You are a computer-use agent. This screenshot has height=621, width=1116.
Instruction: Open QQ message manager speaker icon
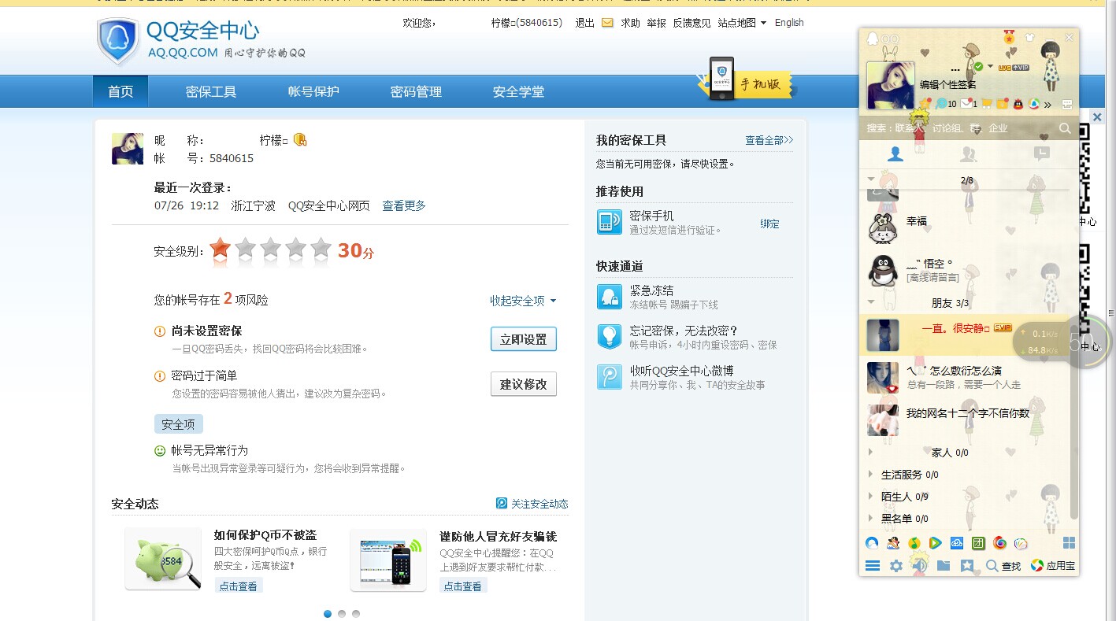point(919,565)
